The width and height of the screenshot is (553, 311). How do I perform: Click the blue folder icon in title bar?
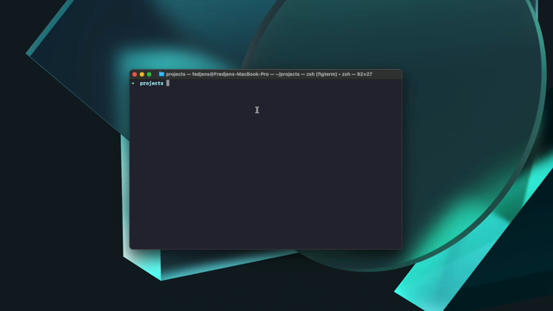[162, 74]
